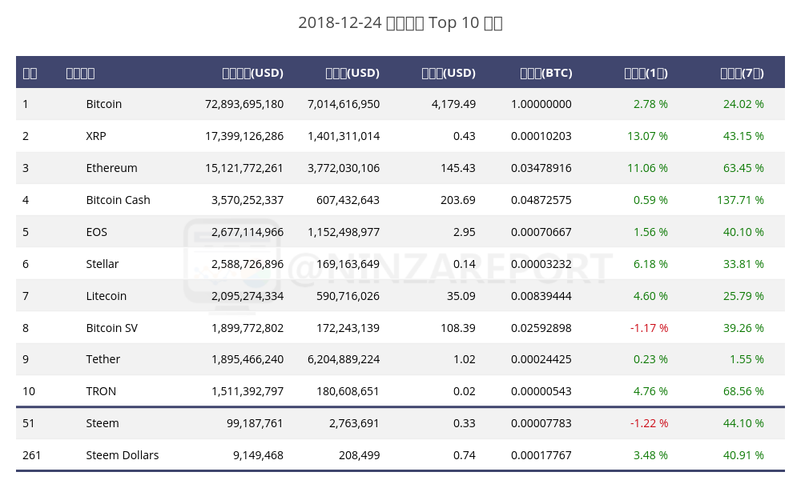The height and width of the screenshot is (488, 801).
Task: Select the Tether row name
Action: pos(103,359)
